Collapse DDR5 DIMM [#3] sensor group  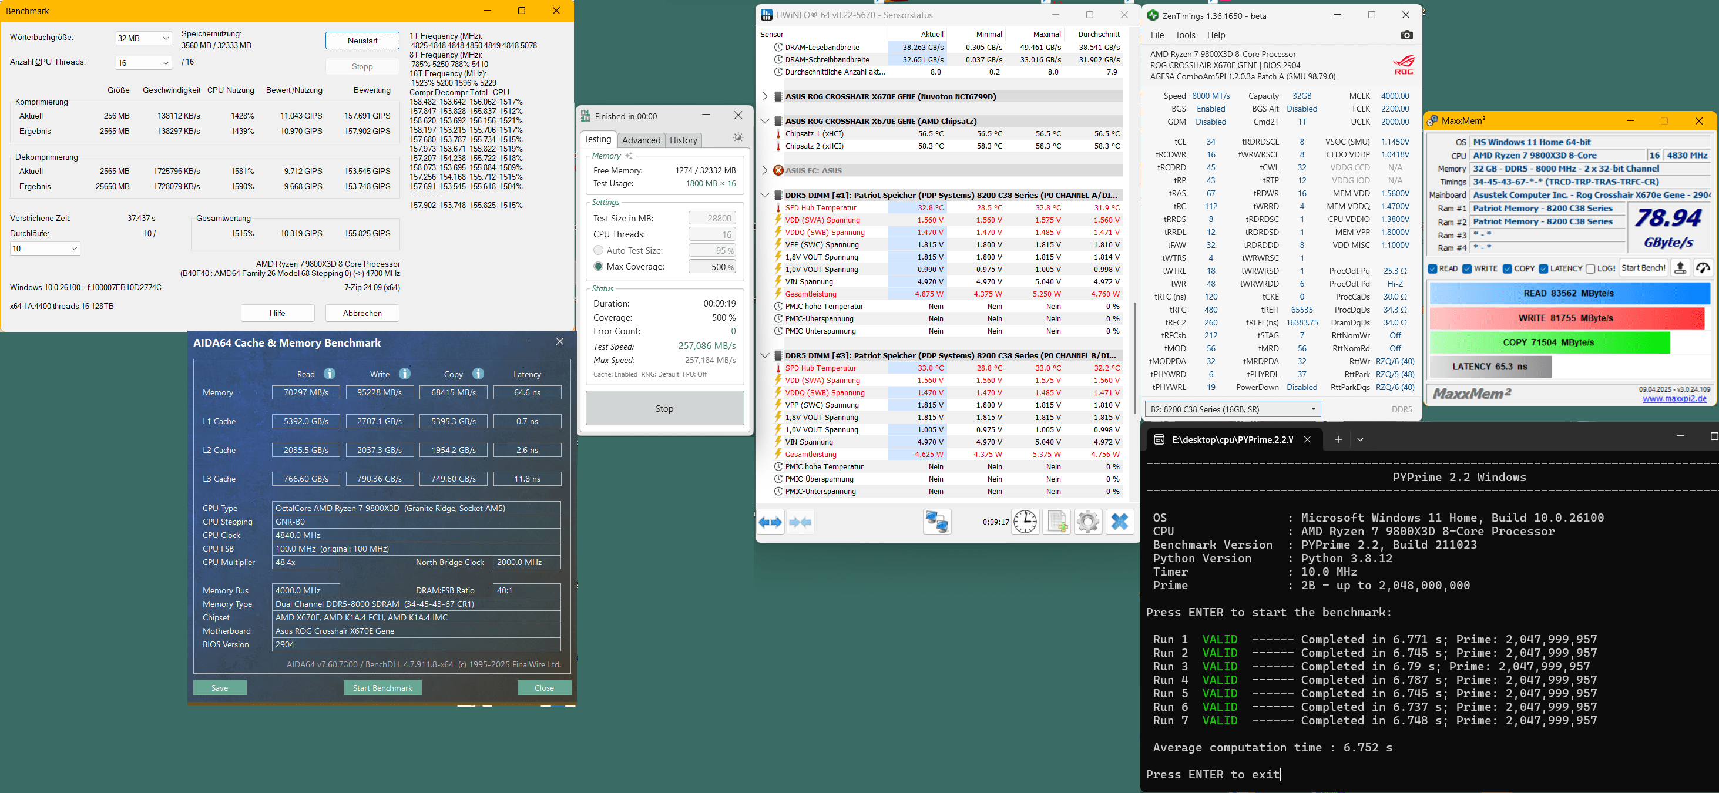pyautogui.click(x=765, y=355)
